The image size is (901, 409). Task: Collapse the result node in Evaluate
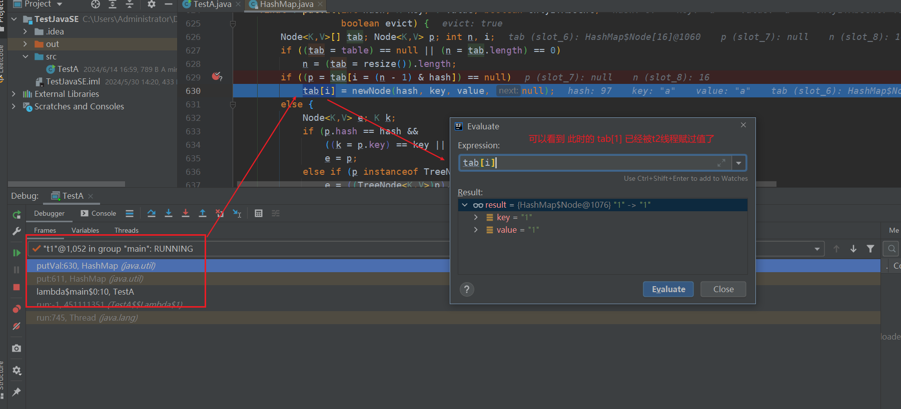pos(465,205)
